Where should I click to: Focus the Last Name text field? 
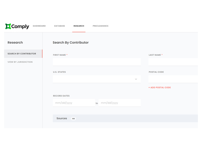(x=173, y=62)
